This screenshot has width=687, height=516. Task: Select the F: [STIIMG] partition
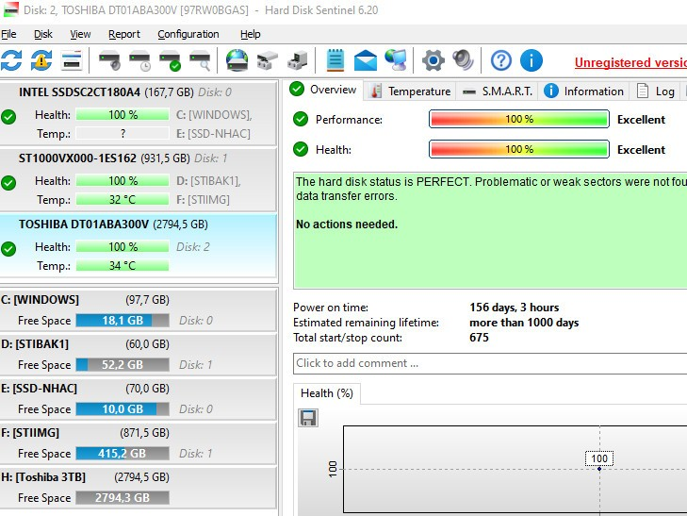point(139,442)
